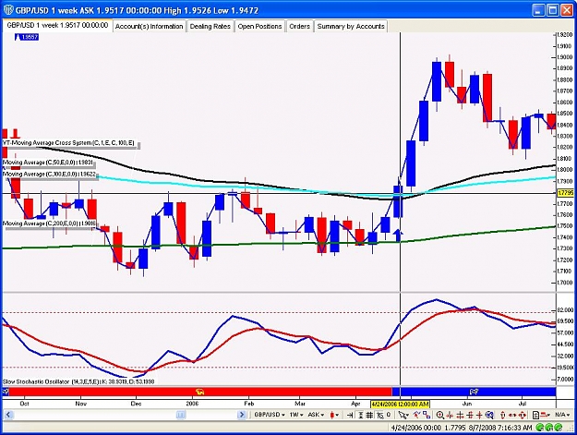Image resolution: width=577 pixels, height=435 pixels.
Task: Click the blue up arrow buy signal
Action: [x=398, y=236]
